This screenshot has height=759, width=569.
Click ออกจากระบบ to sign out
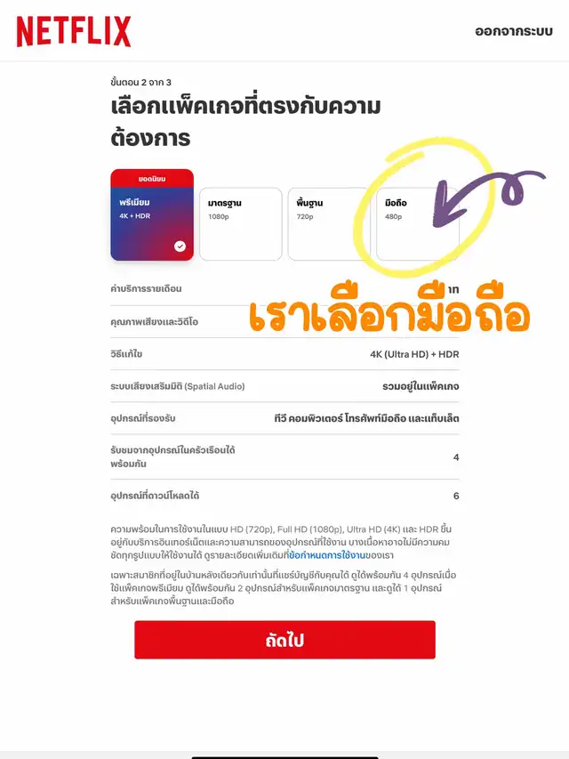coord(514,31)
